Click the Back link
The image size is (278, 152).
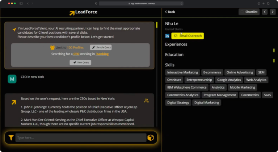(x=170, y=12)
